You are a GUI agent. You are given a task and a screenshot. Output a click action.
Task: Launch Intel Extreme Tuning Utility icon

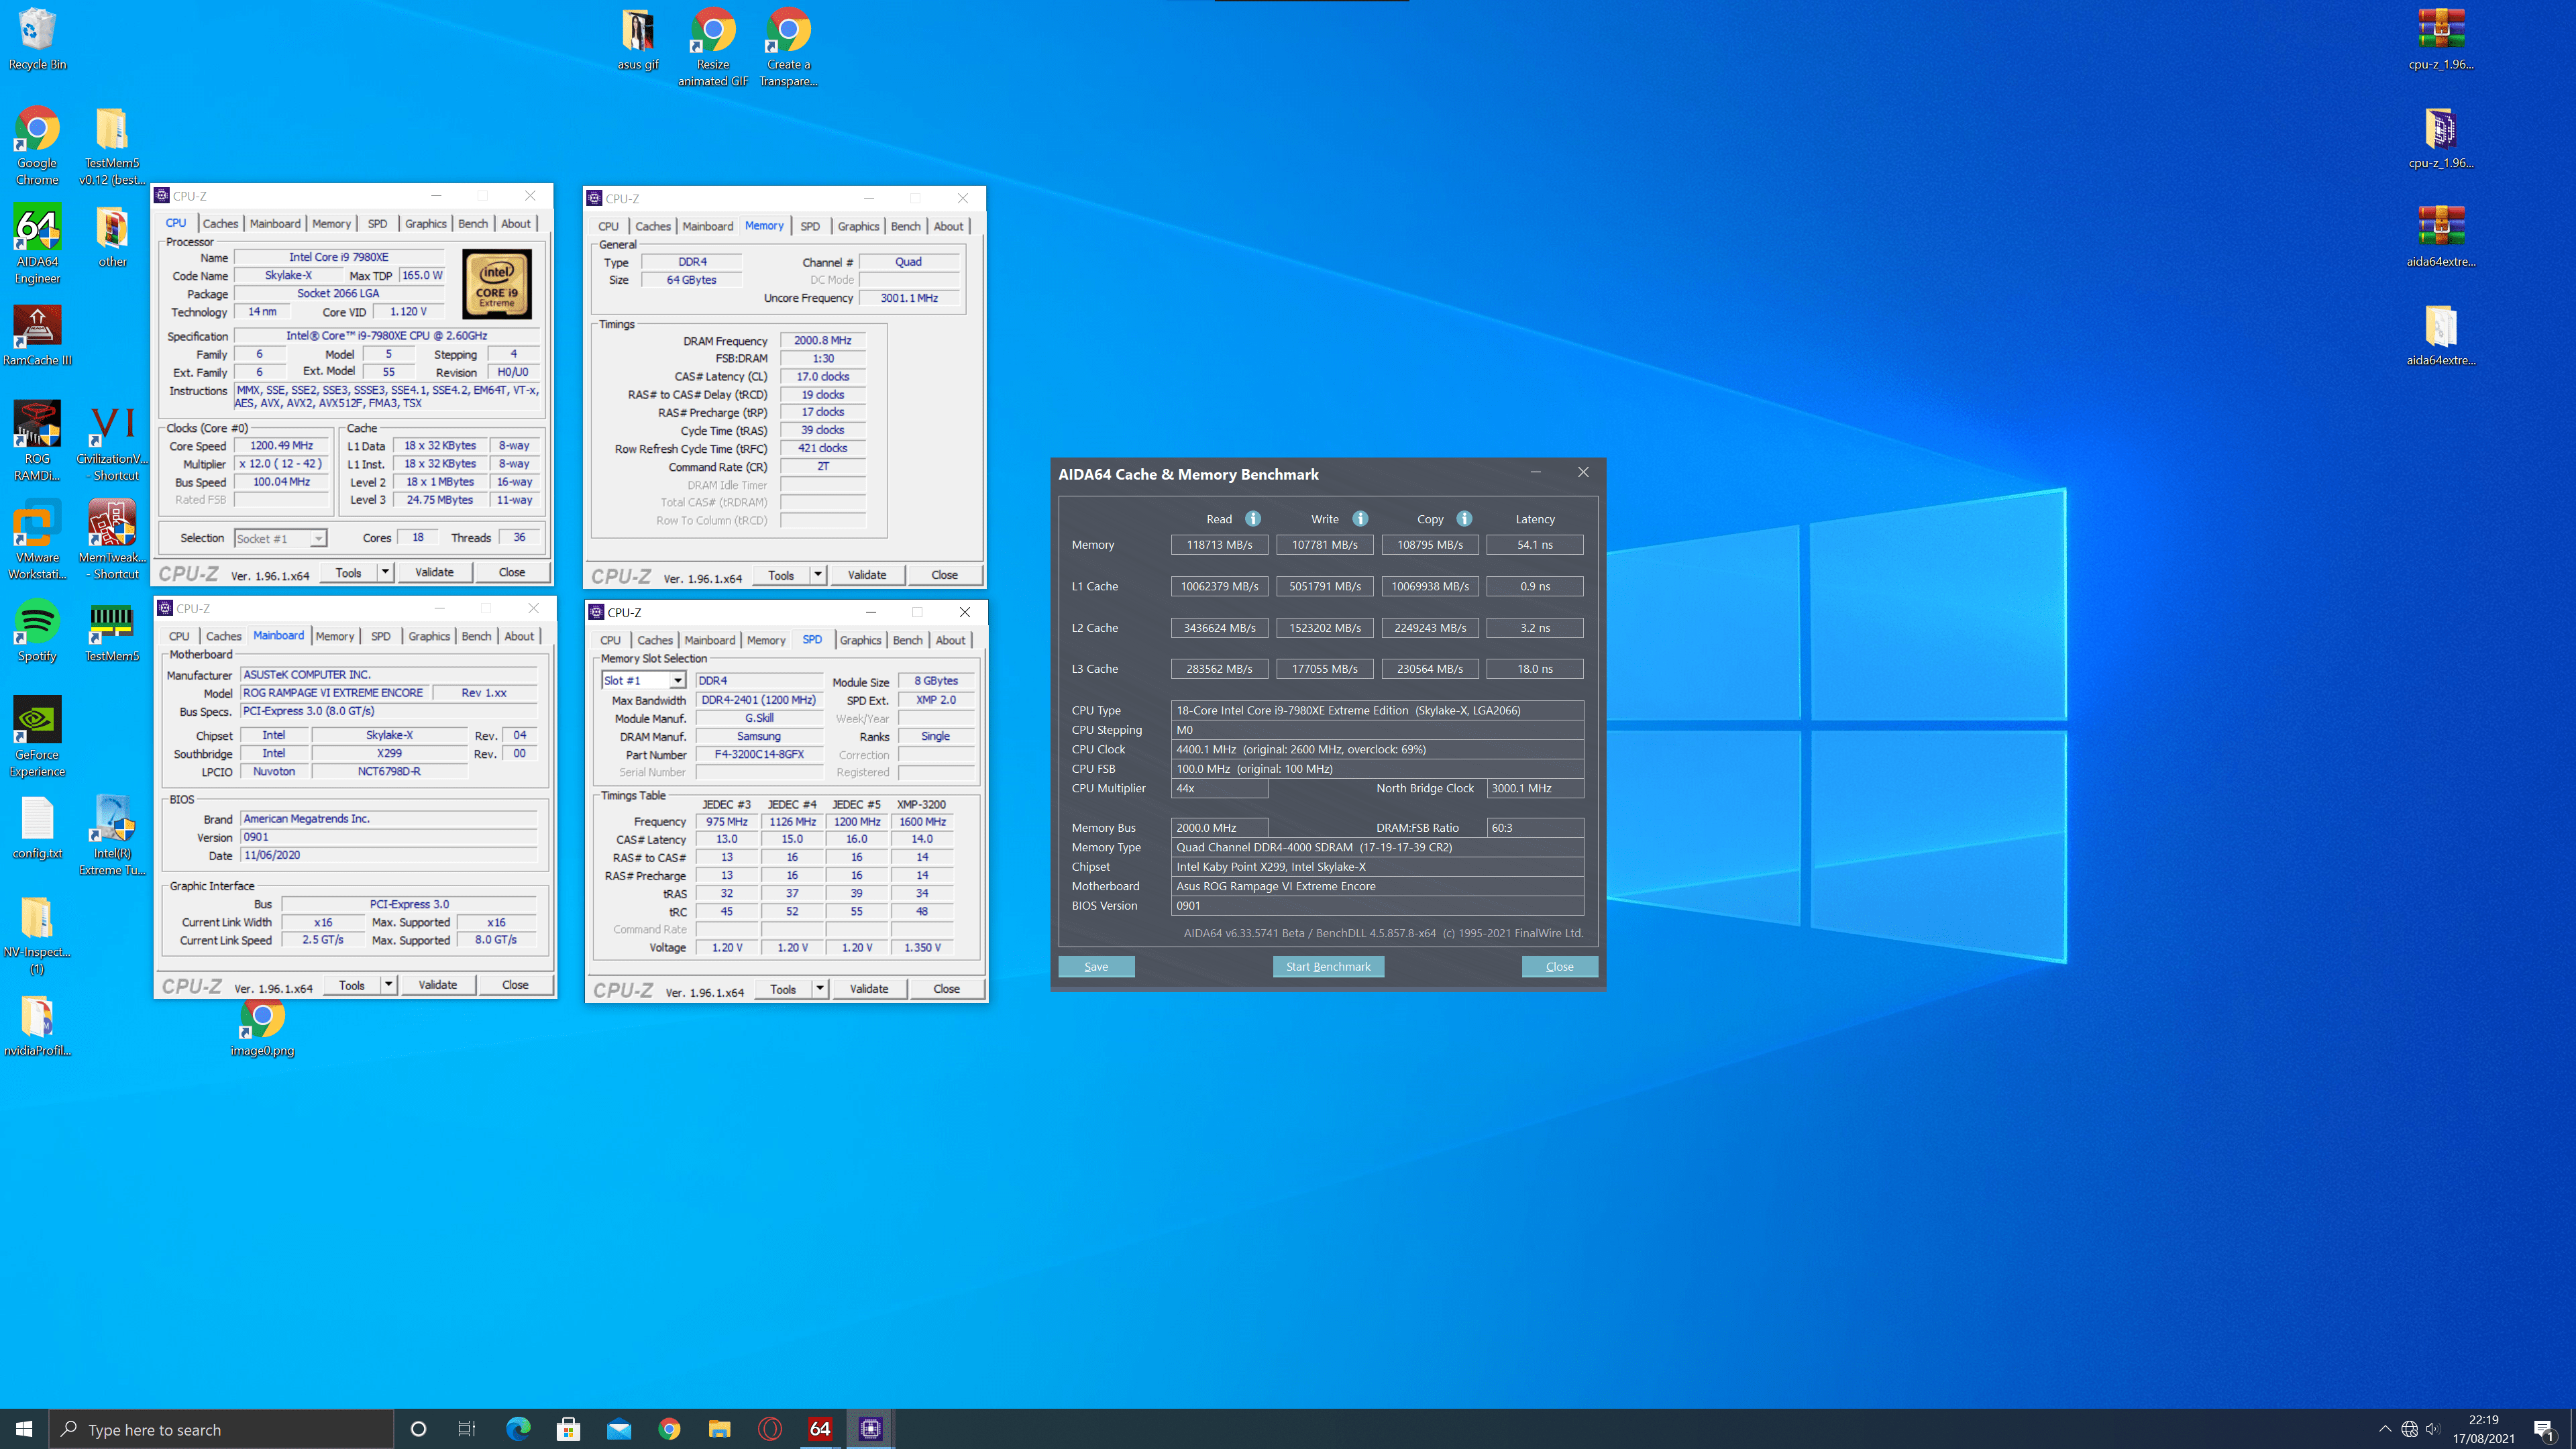[x=112, y=835]
